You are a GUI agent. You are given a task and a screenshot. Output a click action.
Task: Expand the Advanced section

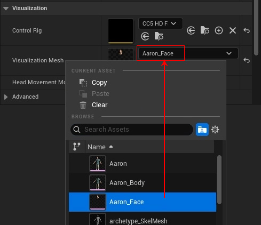coord(6,97)
